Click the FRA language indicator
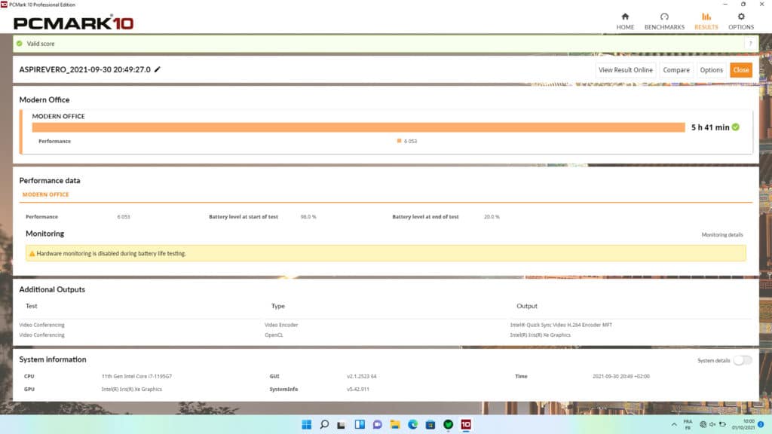Viewport: 772px width, 434px height. click(x=688, y=424)
